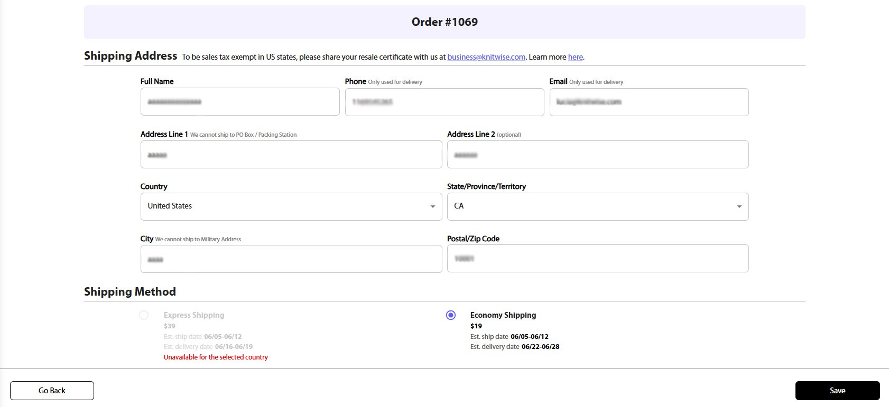
Task: Click the Economy est. ship date 06/05-06/12
Action: [x=530, y=337]
